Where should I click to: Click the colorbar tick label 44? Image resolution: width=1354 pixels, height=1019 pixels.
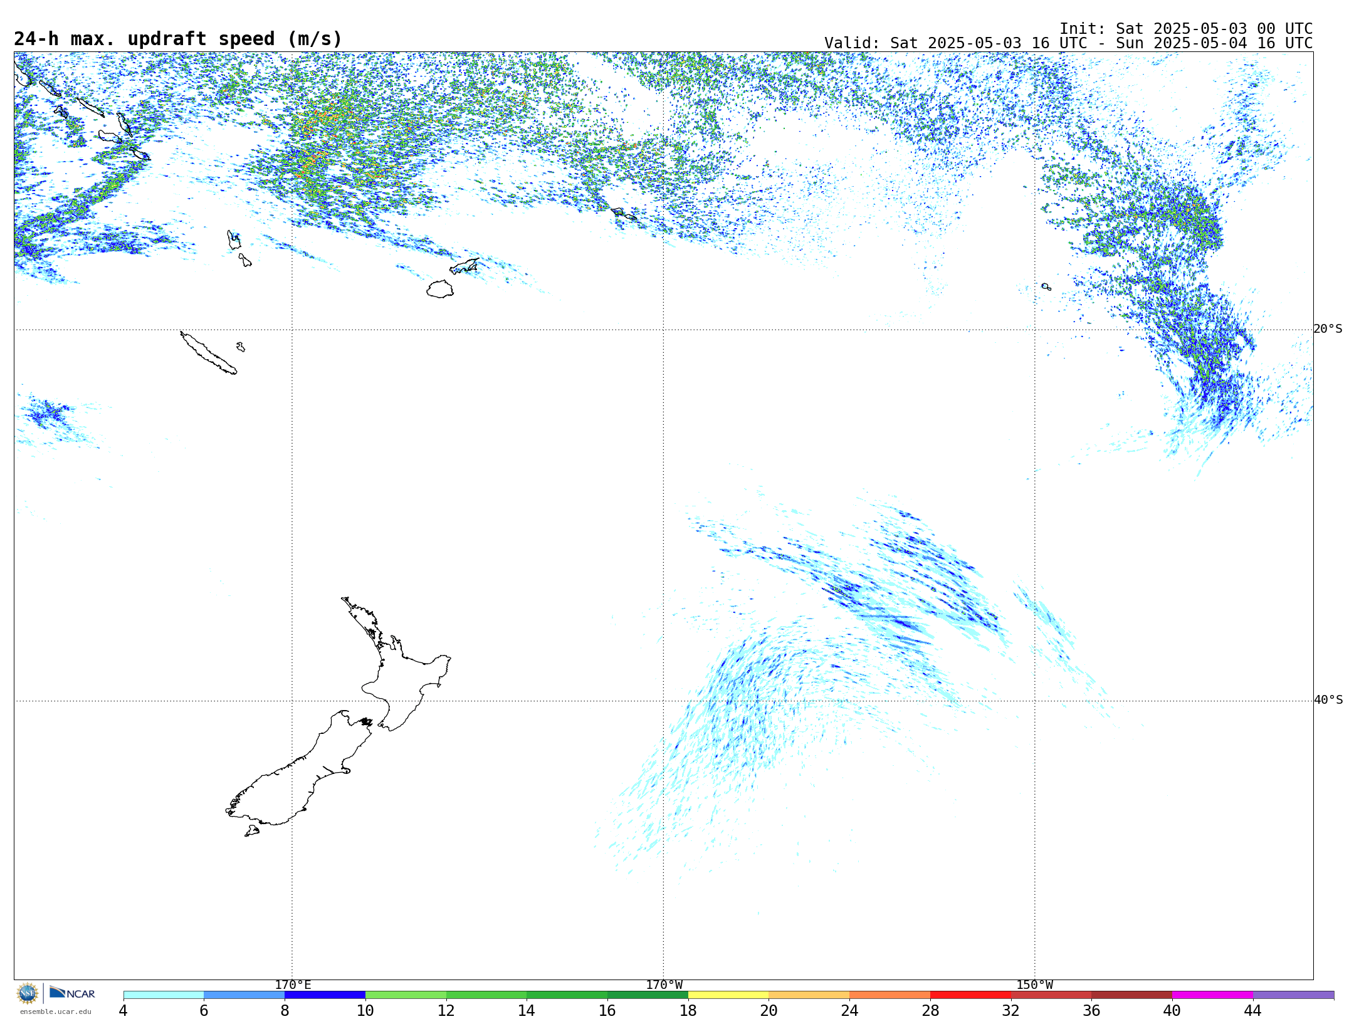(1252, 1011)
